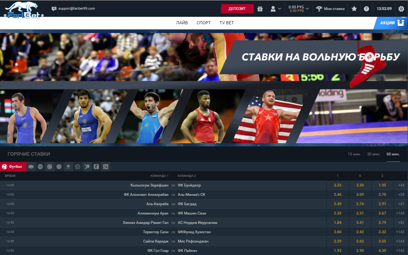Select the 60 мин. time filter
The height and width of the screenshot is (255, 408).
click(x=393, y=154)
